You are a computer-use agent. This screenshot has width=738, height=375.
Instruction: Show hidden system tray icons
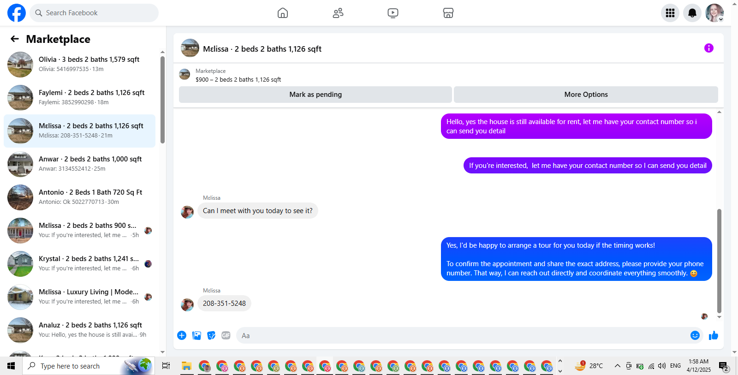pyautogui.click(x=617, y=366)
